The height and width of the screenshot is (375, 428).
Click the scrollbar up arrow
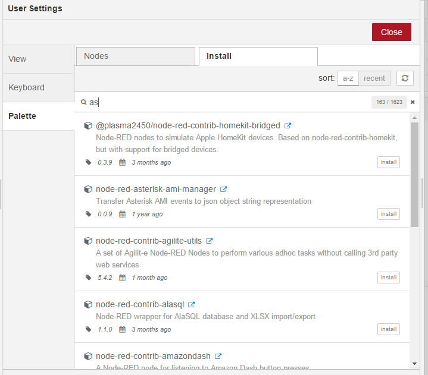pyautogui.click(x=414, y=118)
